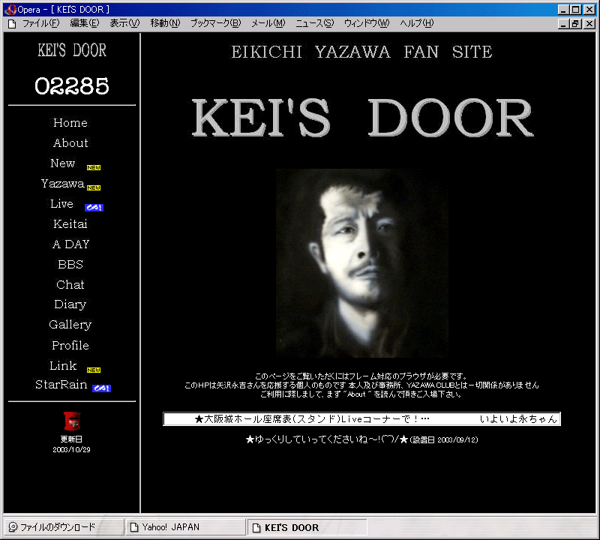Open the ブックマーク(B) menu
Image resolution: width=600 pixels, height=540 pixels.
tap(216, 24)
